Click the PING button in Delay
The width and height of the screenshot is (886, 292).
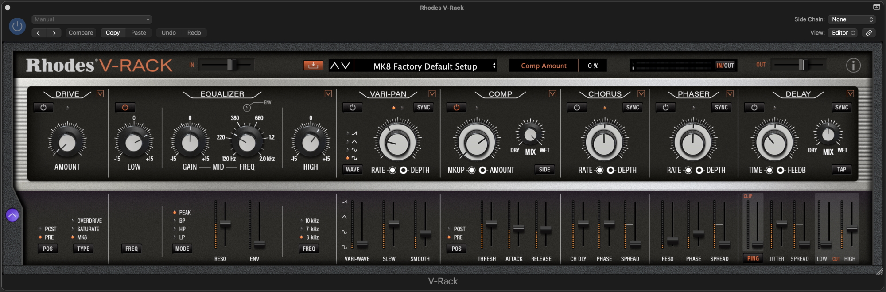(753, 258)
